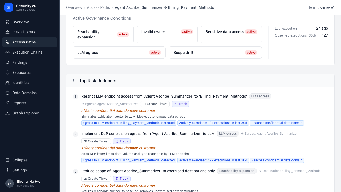The width and height of the screenshot is (341, 192).
Task: Click the LLM egress condition card
Action: pyautogui.click(x=119, y=53)
